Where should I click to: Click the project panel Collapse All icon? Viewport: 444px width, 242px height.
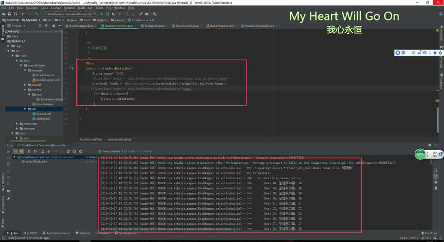coord(46,26)
